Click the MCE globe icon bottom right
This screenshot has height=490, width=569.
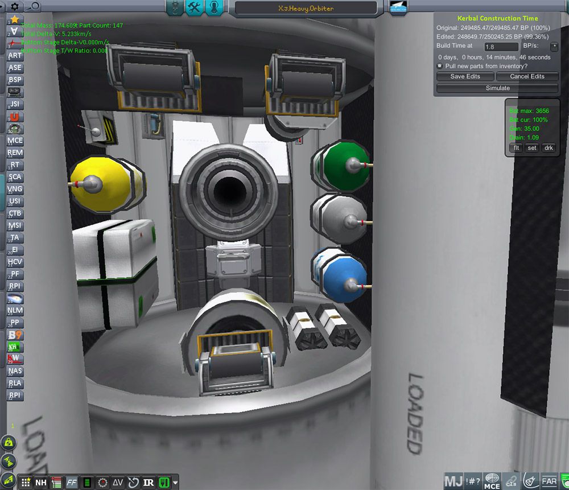coord(492,481)
